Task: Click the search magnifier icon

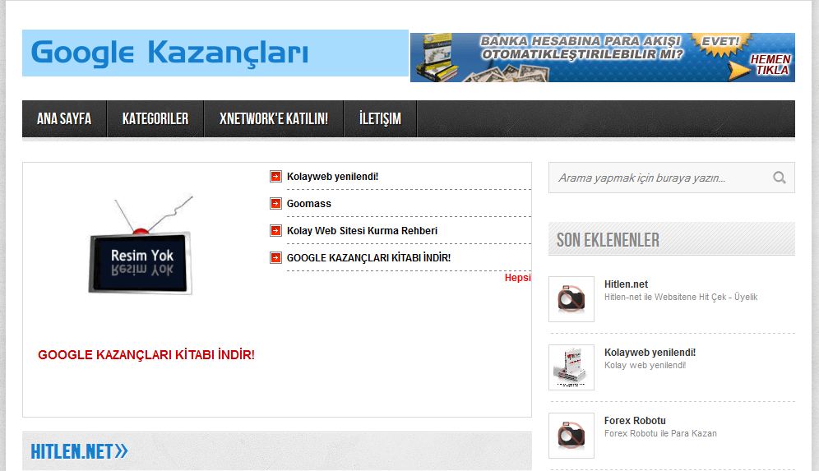Action: coord(780,178)
